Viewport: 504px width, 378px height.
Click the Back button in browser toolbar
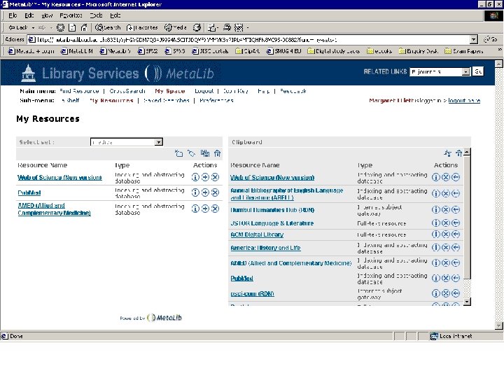click(18, 27)
